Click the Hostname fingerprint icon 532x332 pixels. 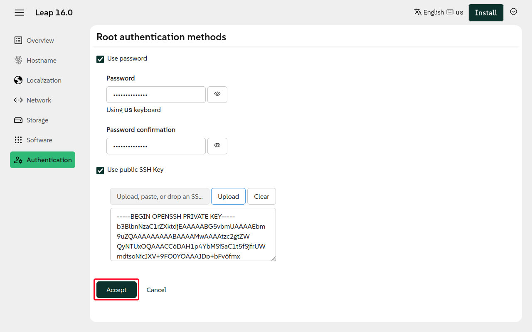[18, 60]
